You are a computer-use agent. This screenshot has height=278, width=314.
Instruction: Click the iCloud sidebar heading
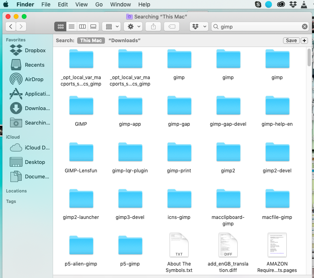pyautogui.click(x=13, y=137)
